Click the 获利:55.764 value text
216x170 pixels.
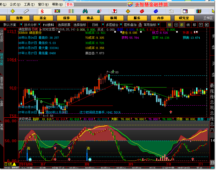(130, 38)
